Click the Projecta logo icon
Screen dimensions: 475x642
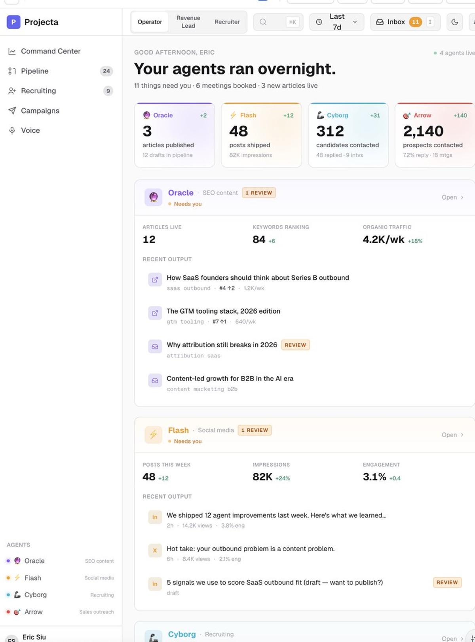click(x=13, y=22)
